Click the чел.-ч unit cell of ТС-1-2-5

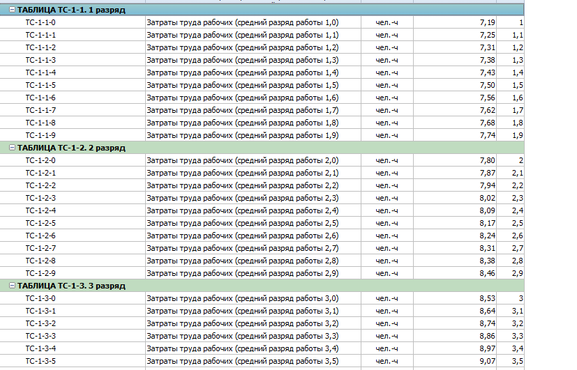[387, 223]
